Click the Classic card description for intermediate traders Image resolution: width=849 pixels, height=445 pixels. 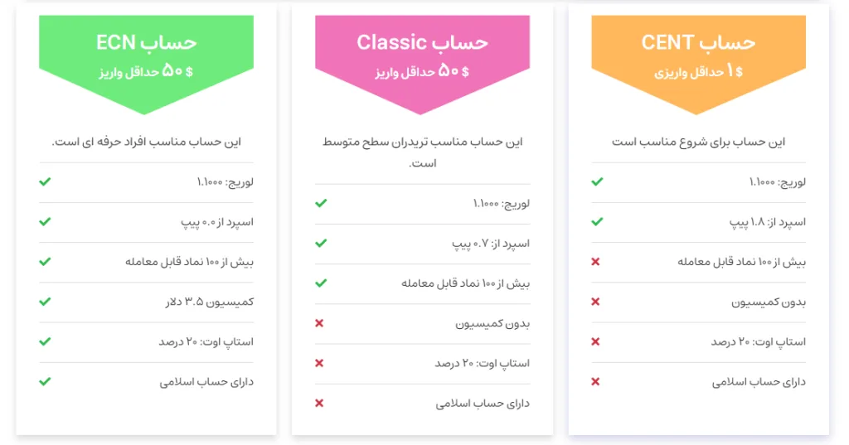(x=422, y=152)
